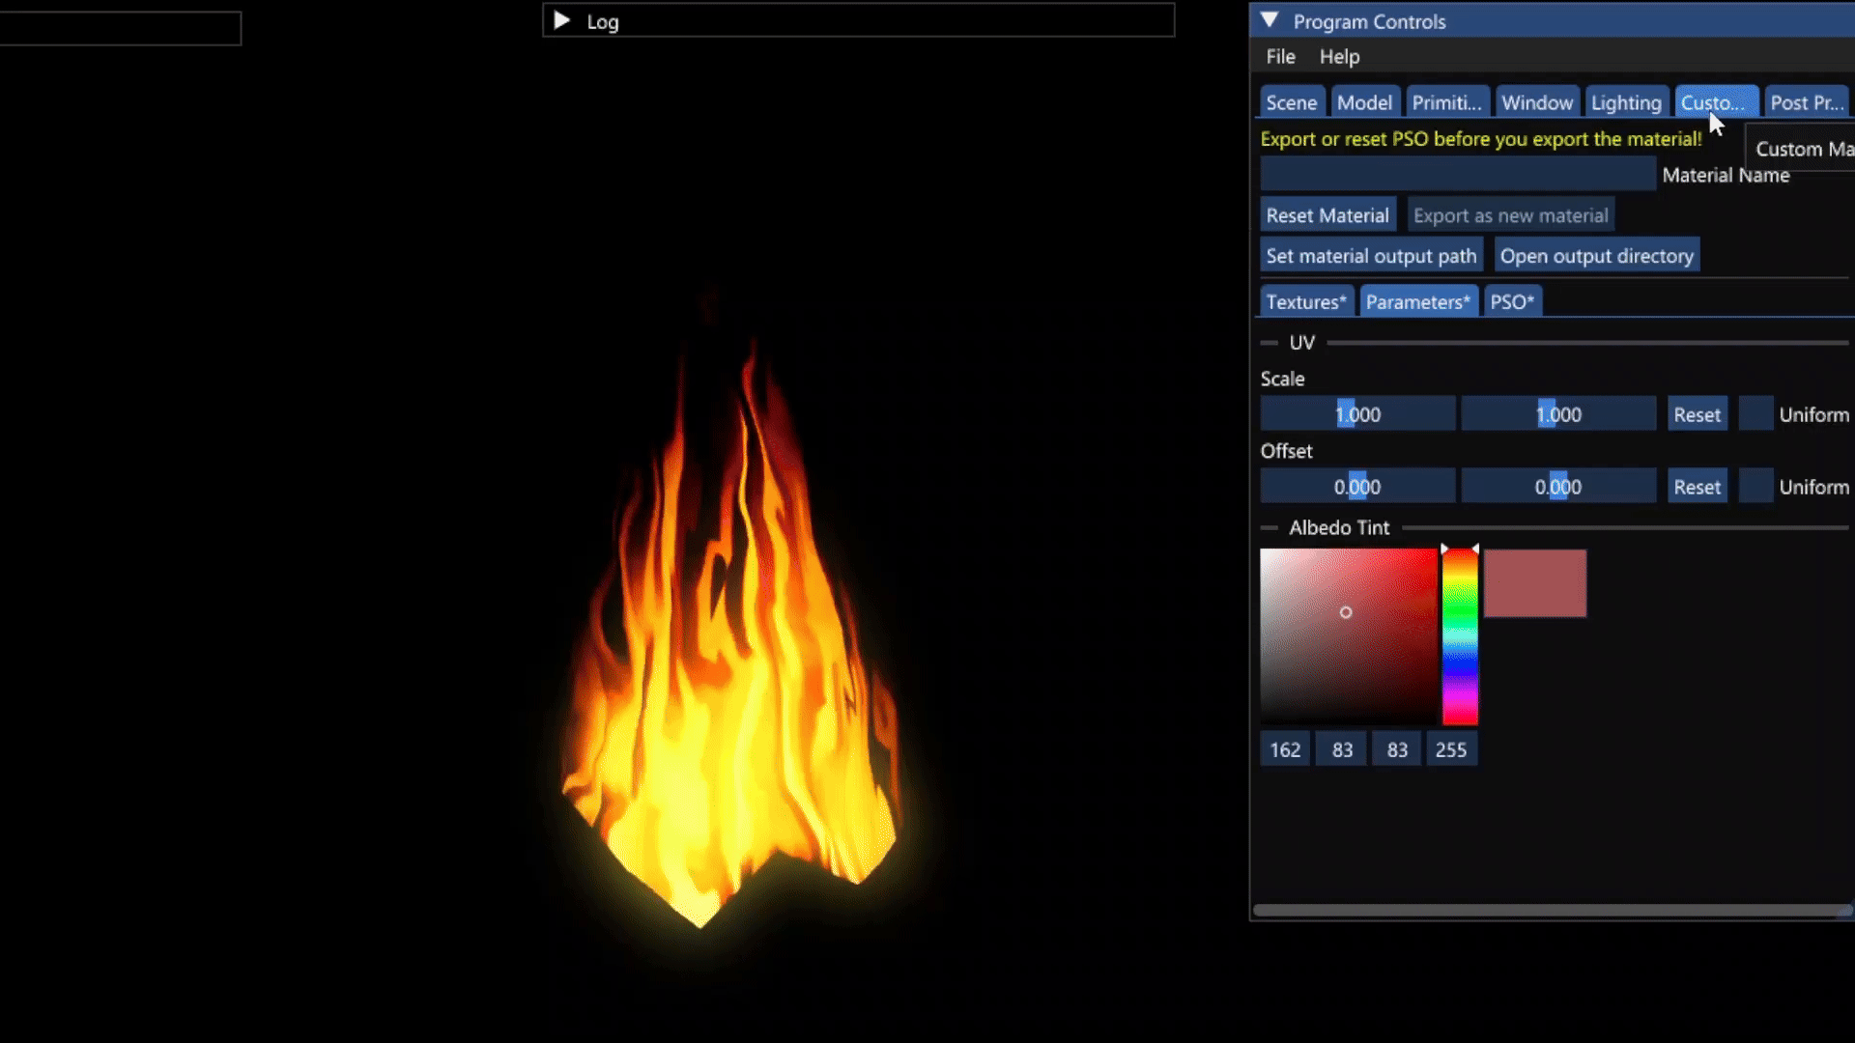Click the Material Name text field

coord(1457,175)
